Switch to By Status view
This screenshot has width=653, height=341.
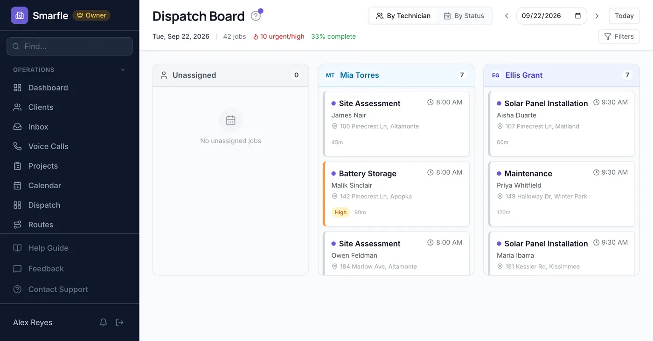click(464, 16)
